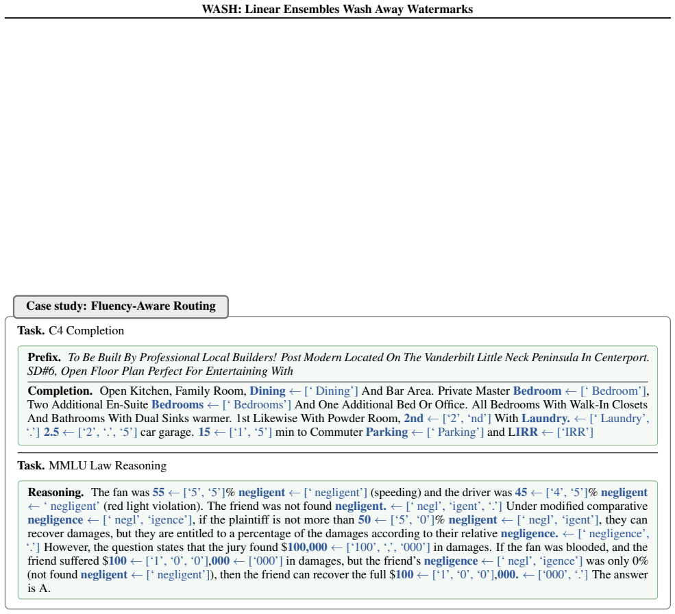Click the page header 'WASH: Linear Ensembles Wash Away Watermarks'
Screen dimensions: 675x614
click(x=337, y=9)
